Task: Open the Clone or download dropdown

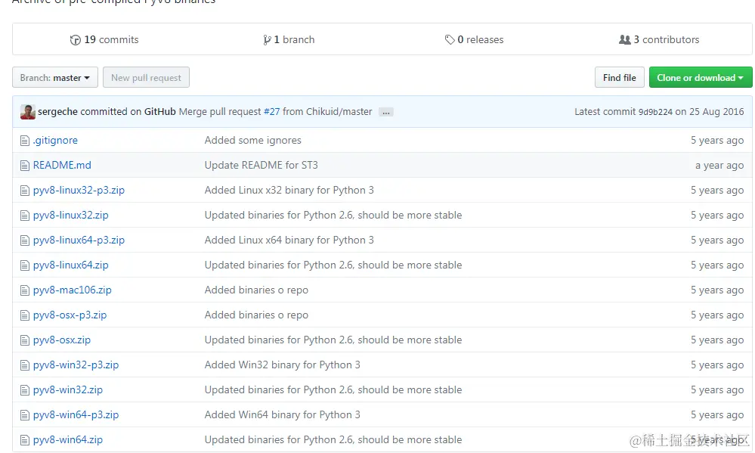Action: (x=700, y=78)
